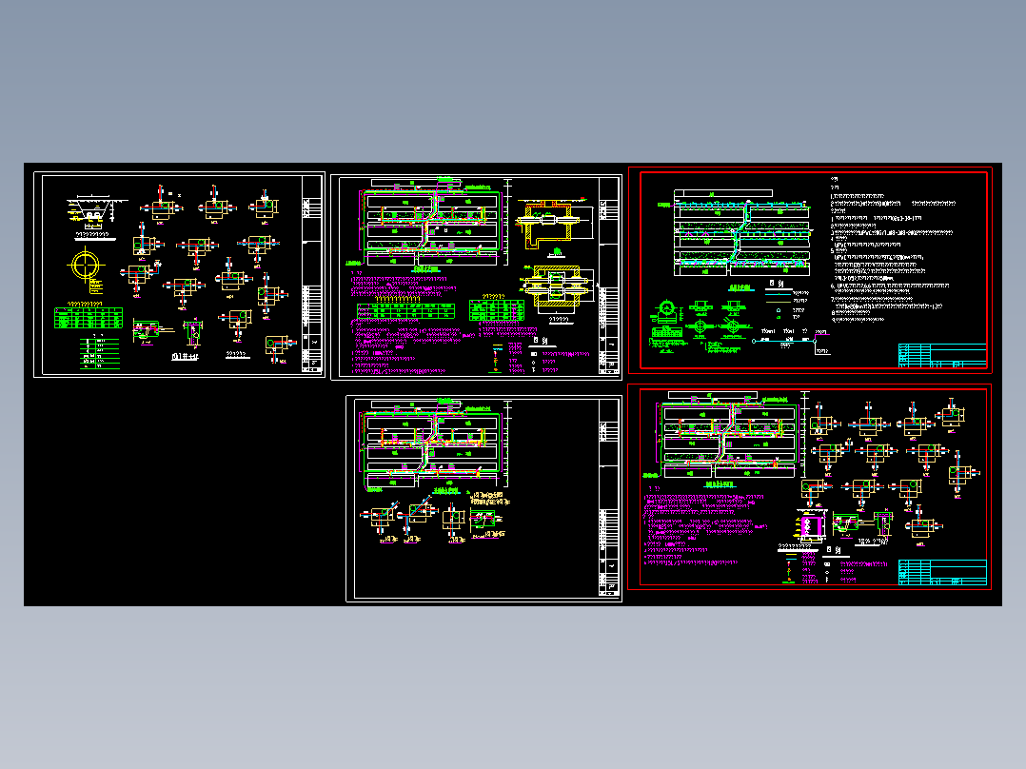Screen dimensions: 1026x769
Task: Click the white notes block, top-right sheet
Action: click(x=893, y=250)
